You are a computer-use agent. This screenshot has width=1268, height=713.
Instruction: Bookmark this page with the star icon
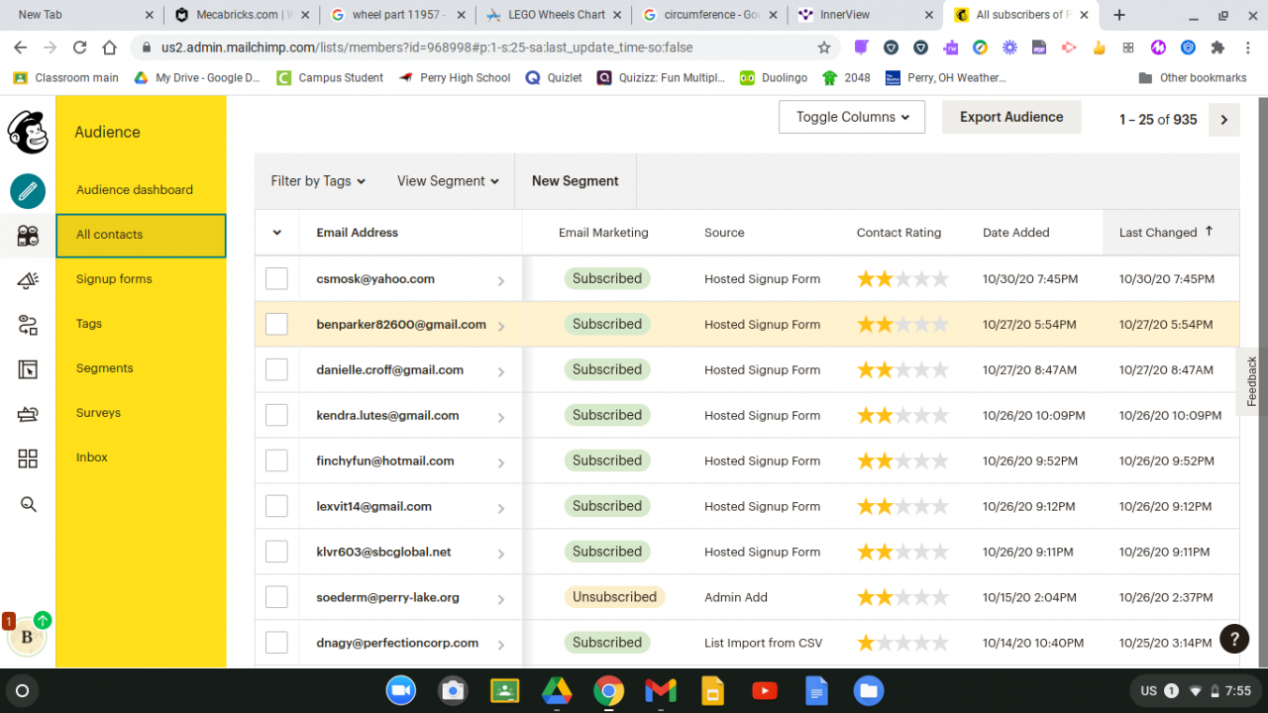824,48
